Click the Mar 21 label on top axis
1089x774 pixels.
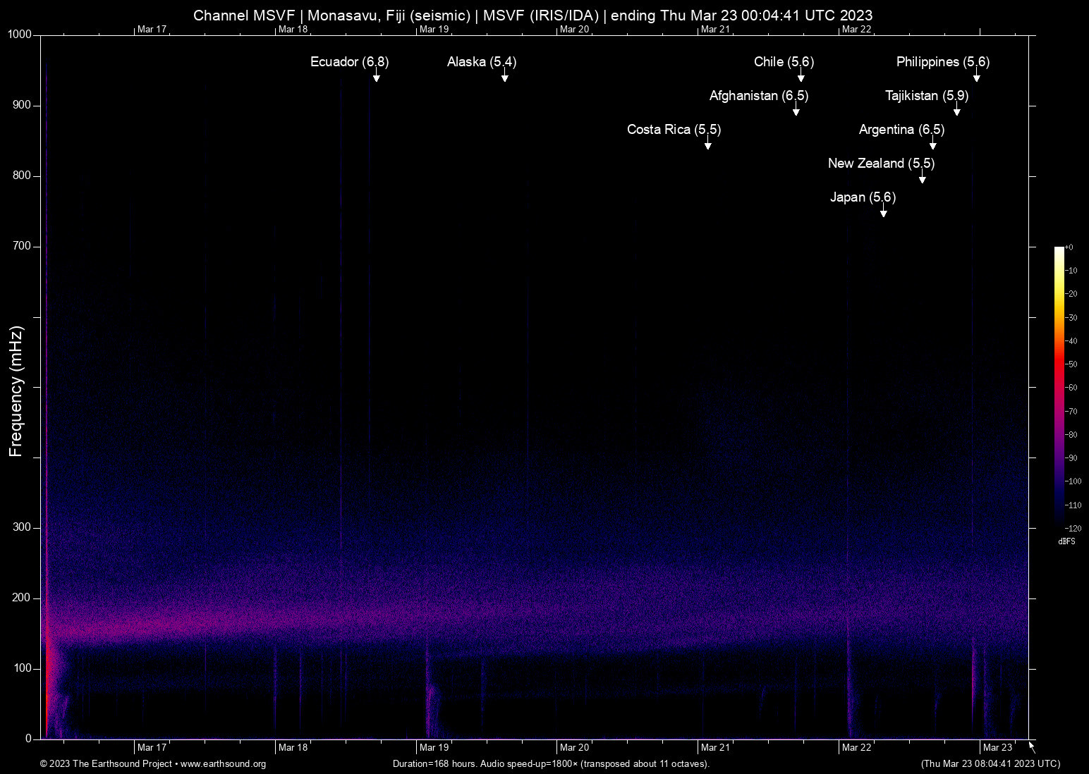(x=715, y=30)
